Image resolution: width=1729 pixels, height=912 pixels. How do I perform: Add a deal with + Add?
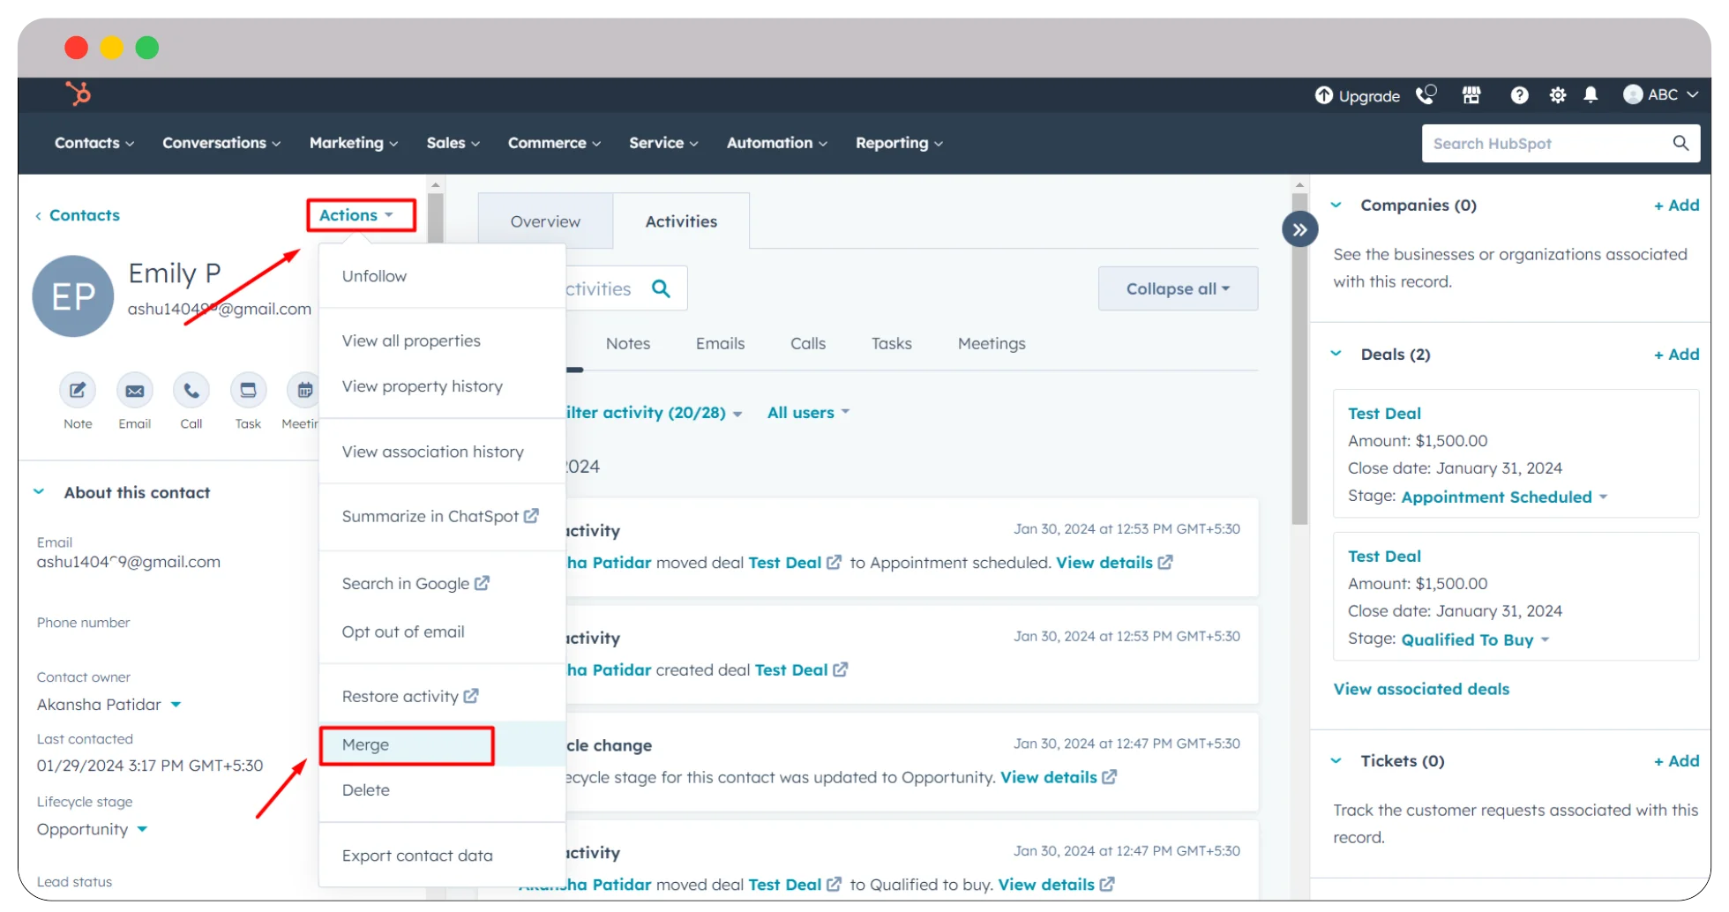pos(1675,354)
